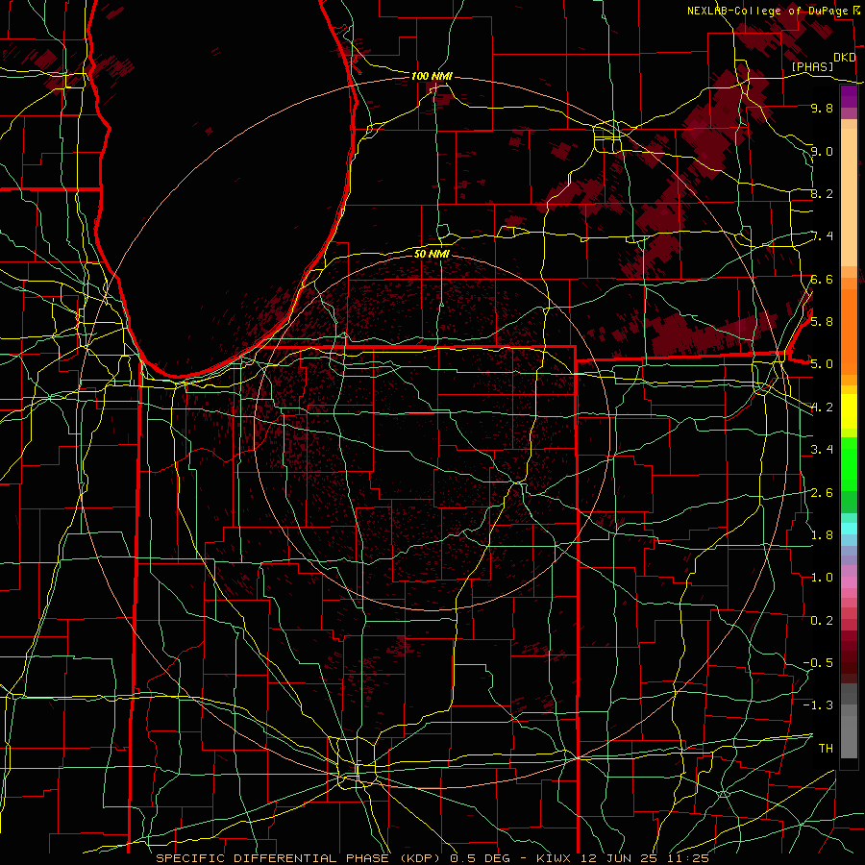The image size is (865, 865).
Task: Click the 5.8 scale value
Action: [x=822, y=322]
